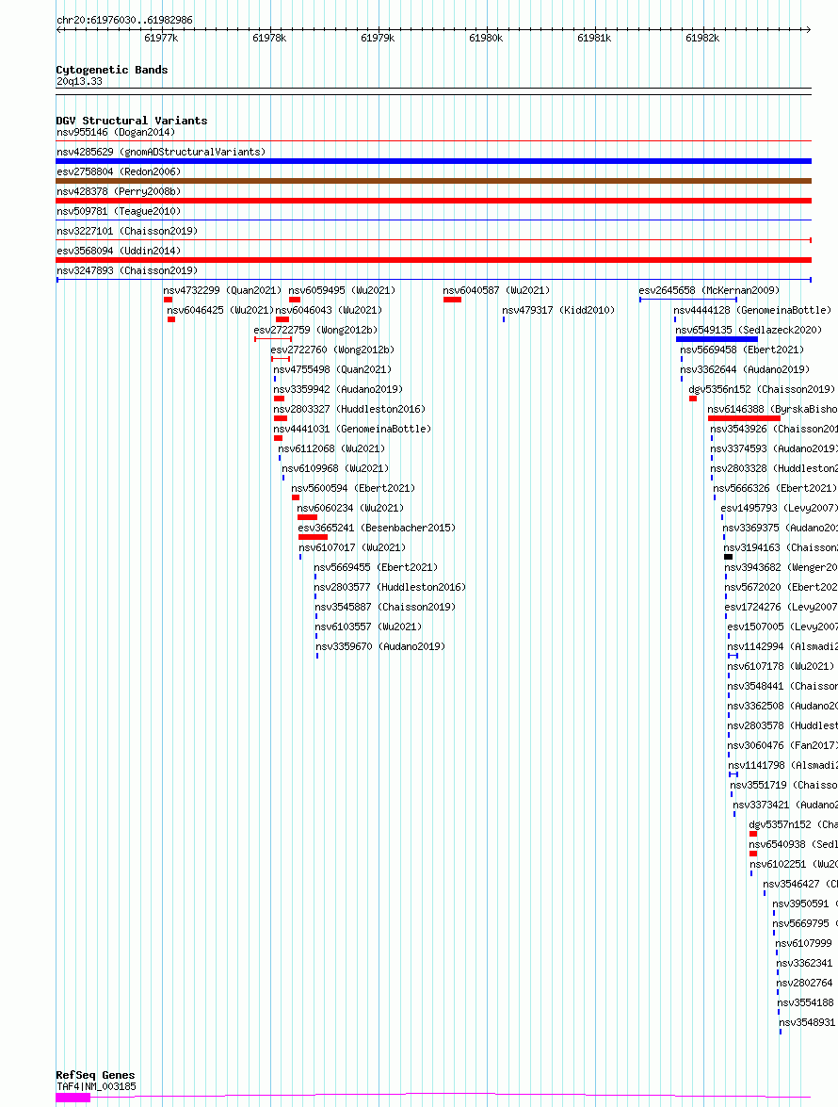838x1107 pixels.
Task: Click nsv6107999 variant label
Action: click(803, 942)
